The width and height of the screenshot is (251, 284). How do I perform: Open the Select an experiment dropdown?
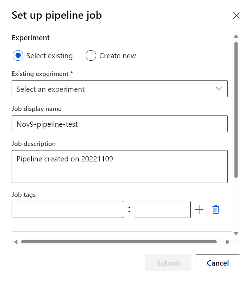113,89
